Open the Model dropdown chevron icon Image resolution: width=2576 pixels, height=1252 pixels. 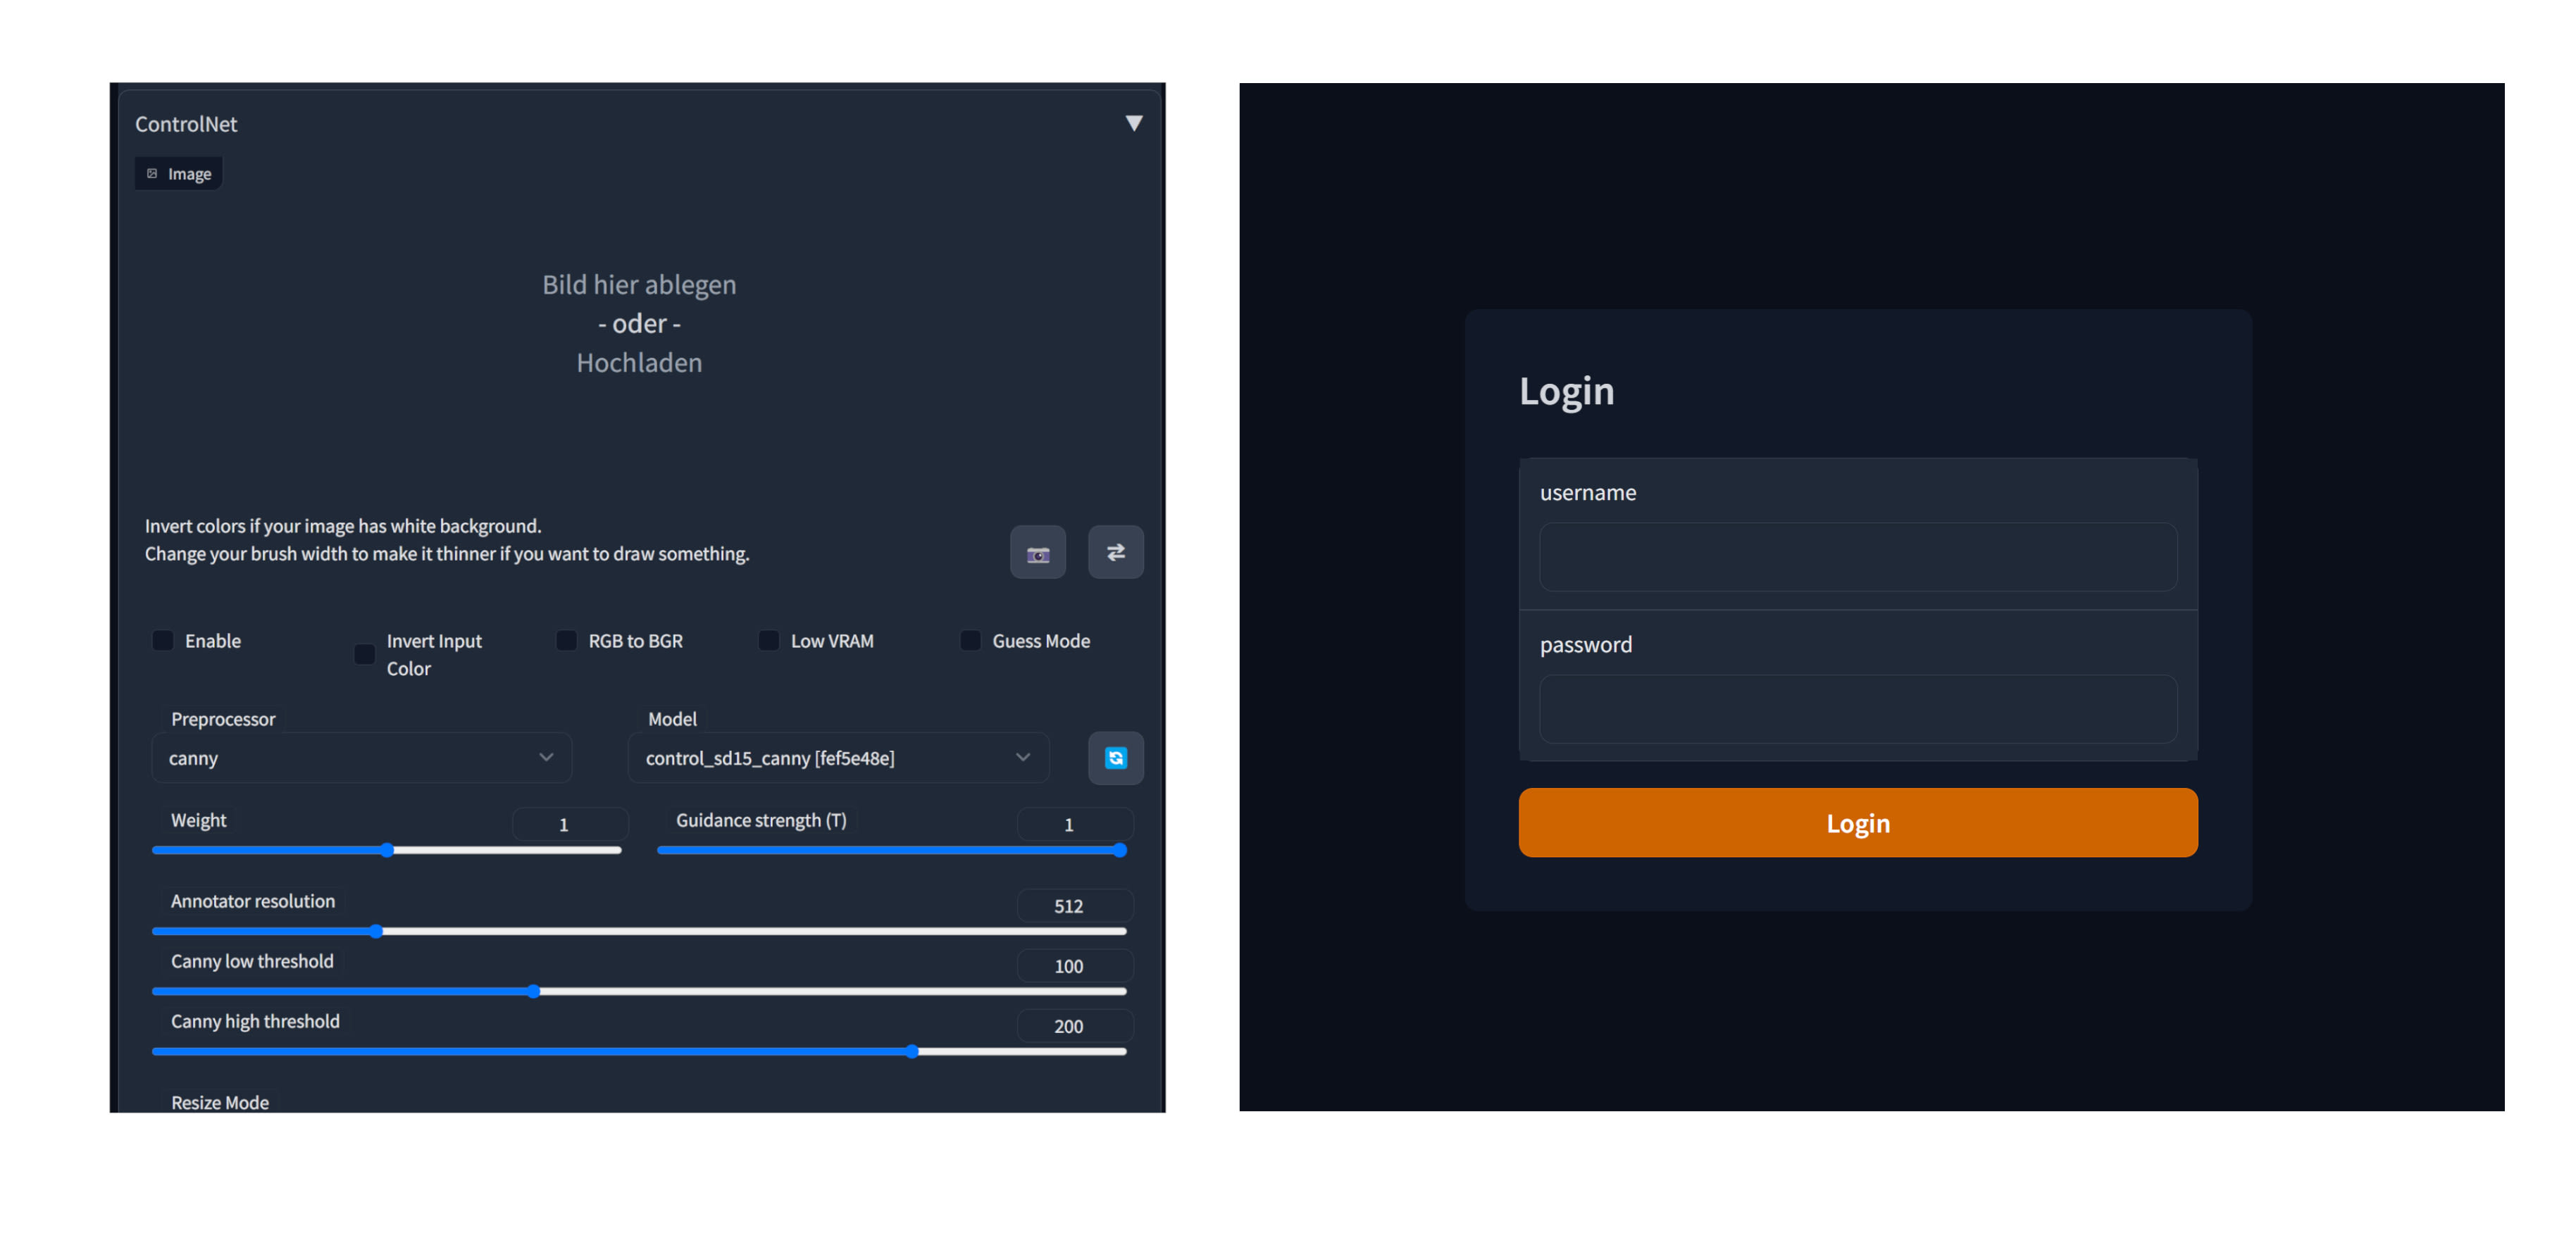click(1022, 758)
